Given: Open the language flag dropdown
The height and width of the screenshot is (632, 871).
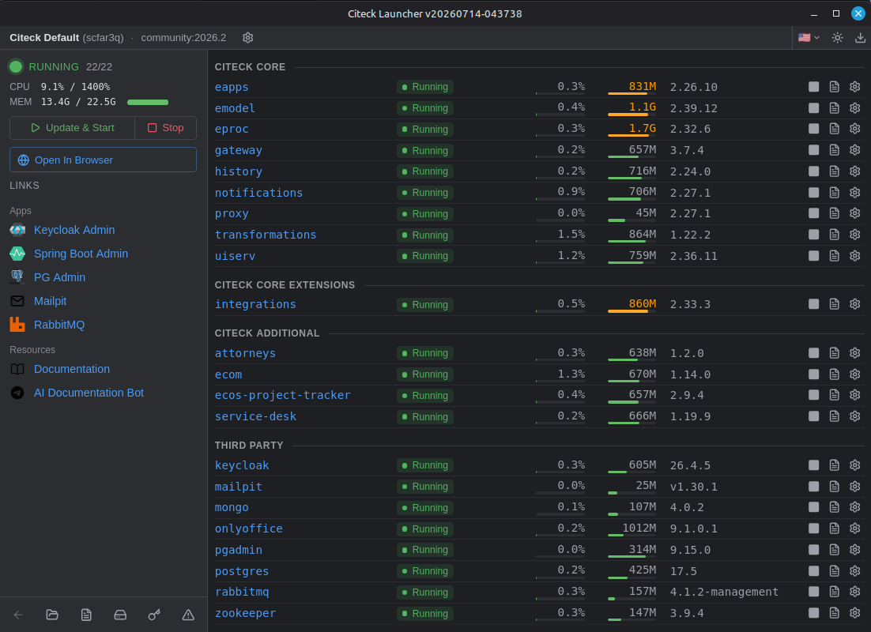Looking at the screenshot, I should (809, 38).
